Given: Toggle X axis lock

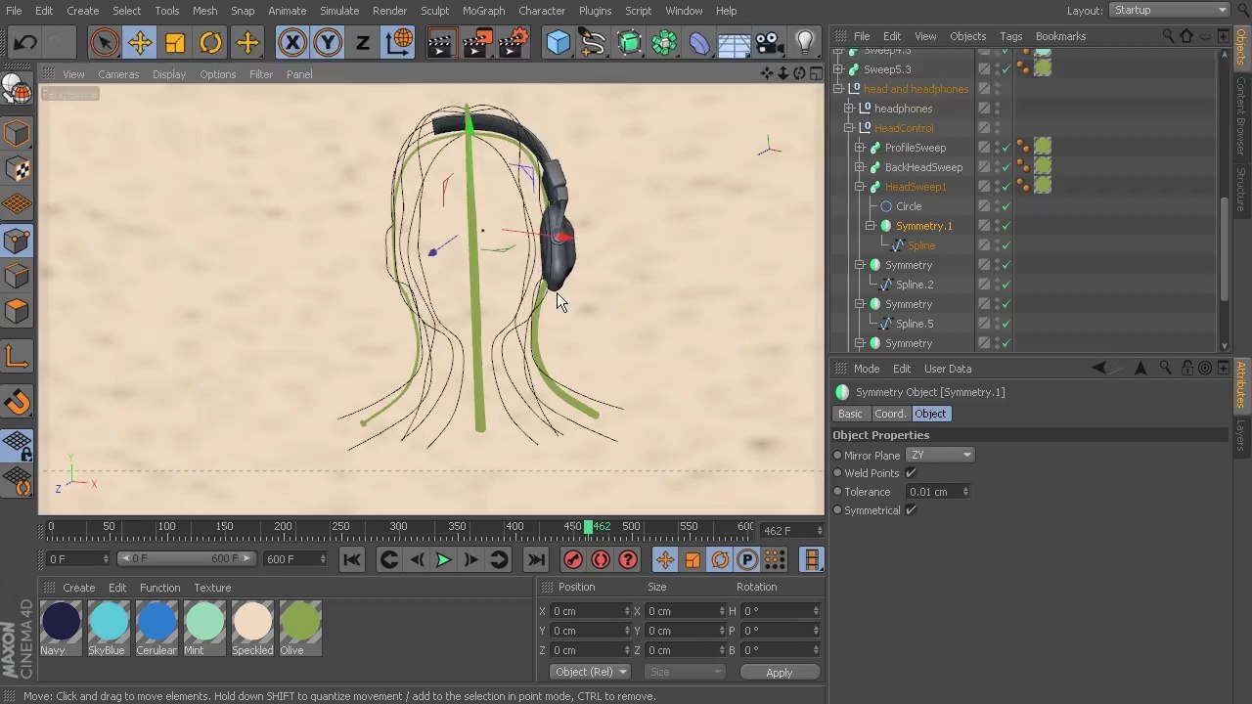Looking at the screenshot, I should (291, 43).
